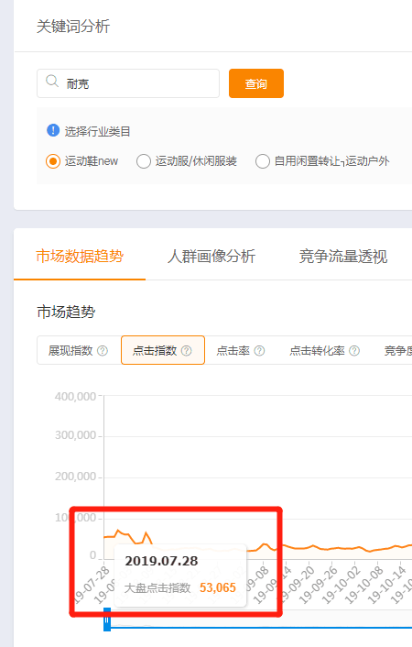Switch to 市场数据趋势 tab
The image size is (412, 647).
pos(80,257)
